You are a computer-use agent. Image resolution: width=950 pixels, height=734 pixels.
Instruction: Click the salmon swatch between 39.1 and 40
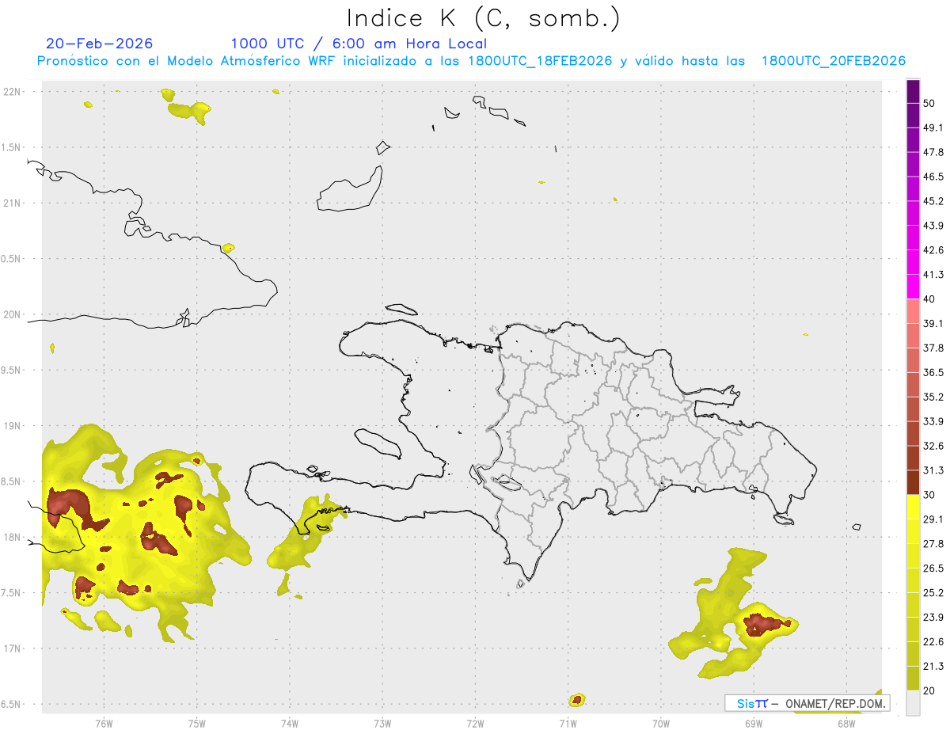(914, 311)
